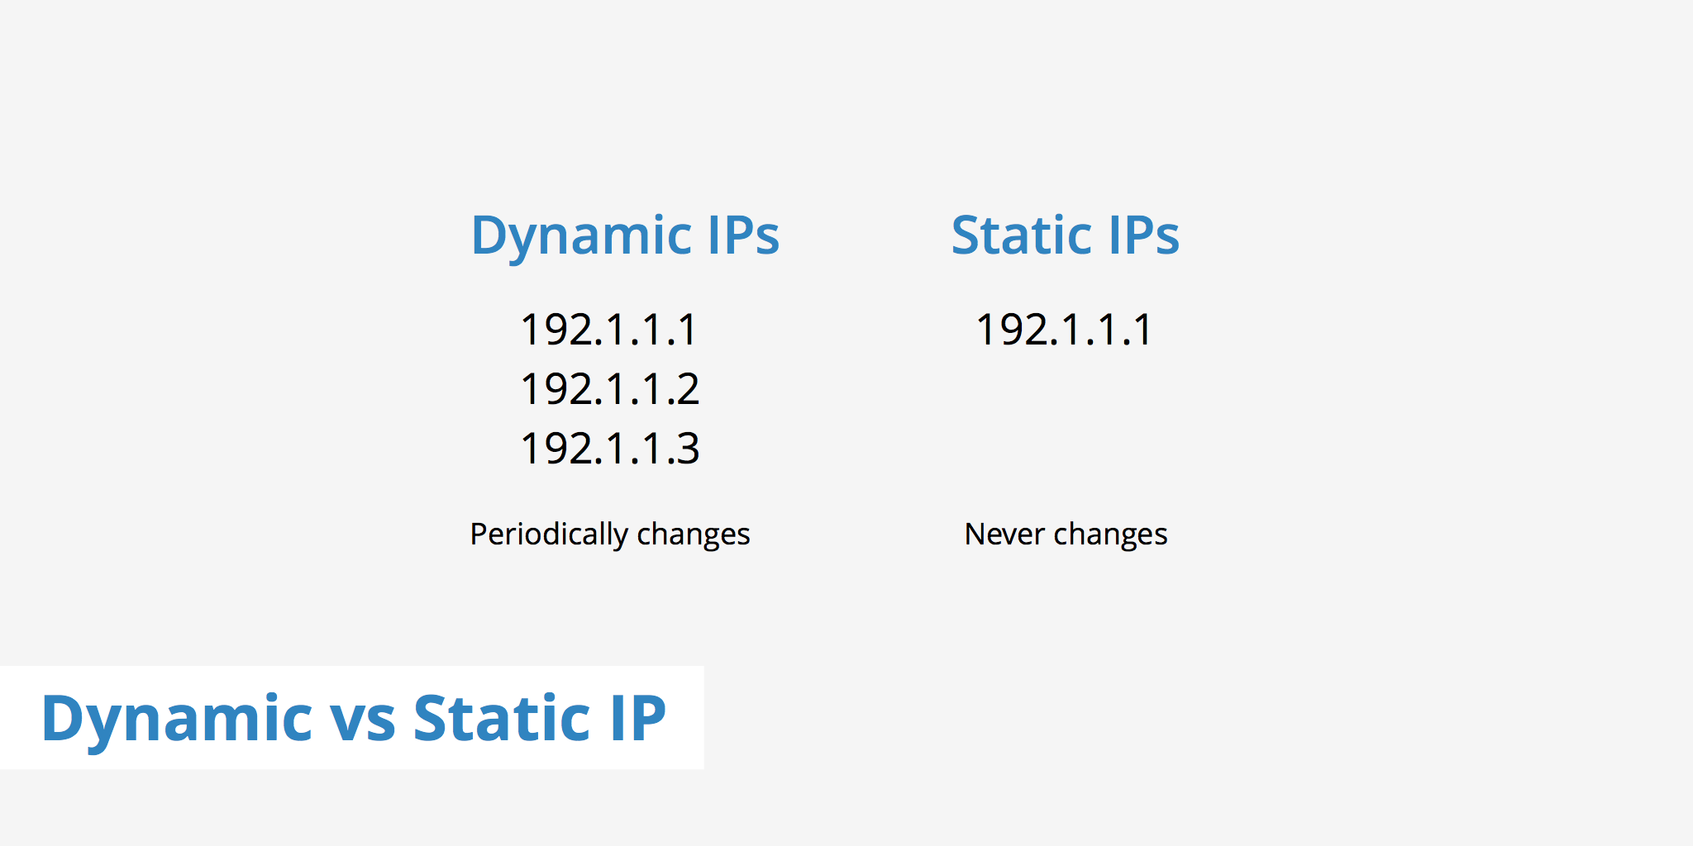Click the "Dynamic vs Static IP" banner title
This screenshot has width=1693, height=846.
pyautogui.click(x=353, y=718)
